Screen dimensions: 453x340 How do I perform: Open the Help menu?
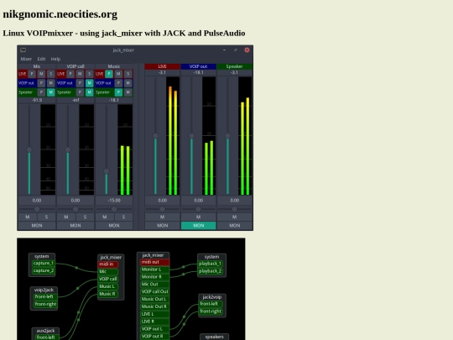[55, 59]
